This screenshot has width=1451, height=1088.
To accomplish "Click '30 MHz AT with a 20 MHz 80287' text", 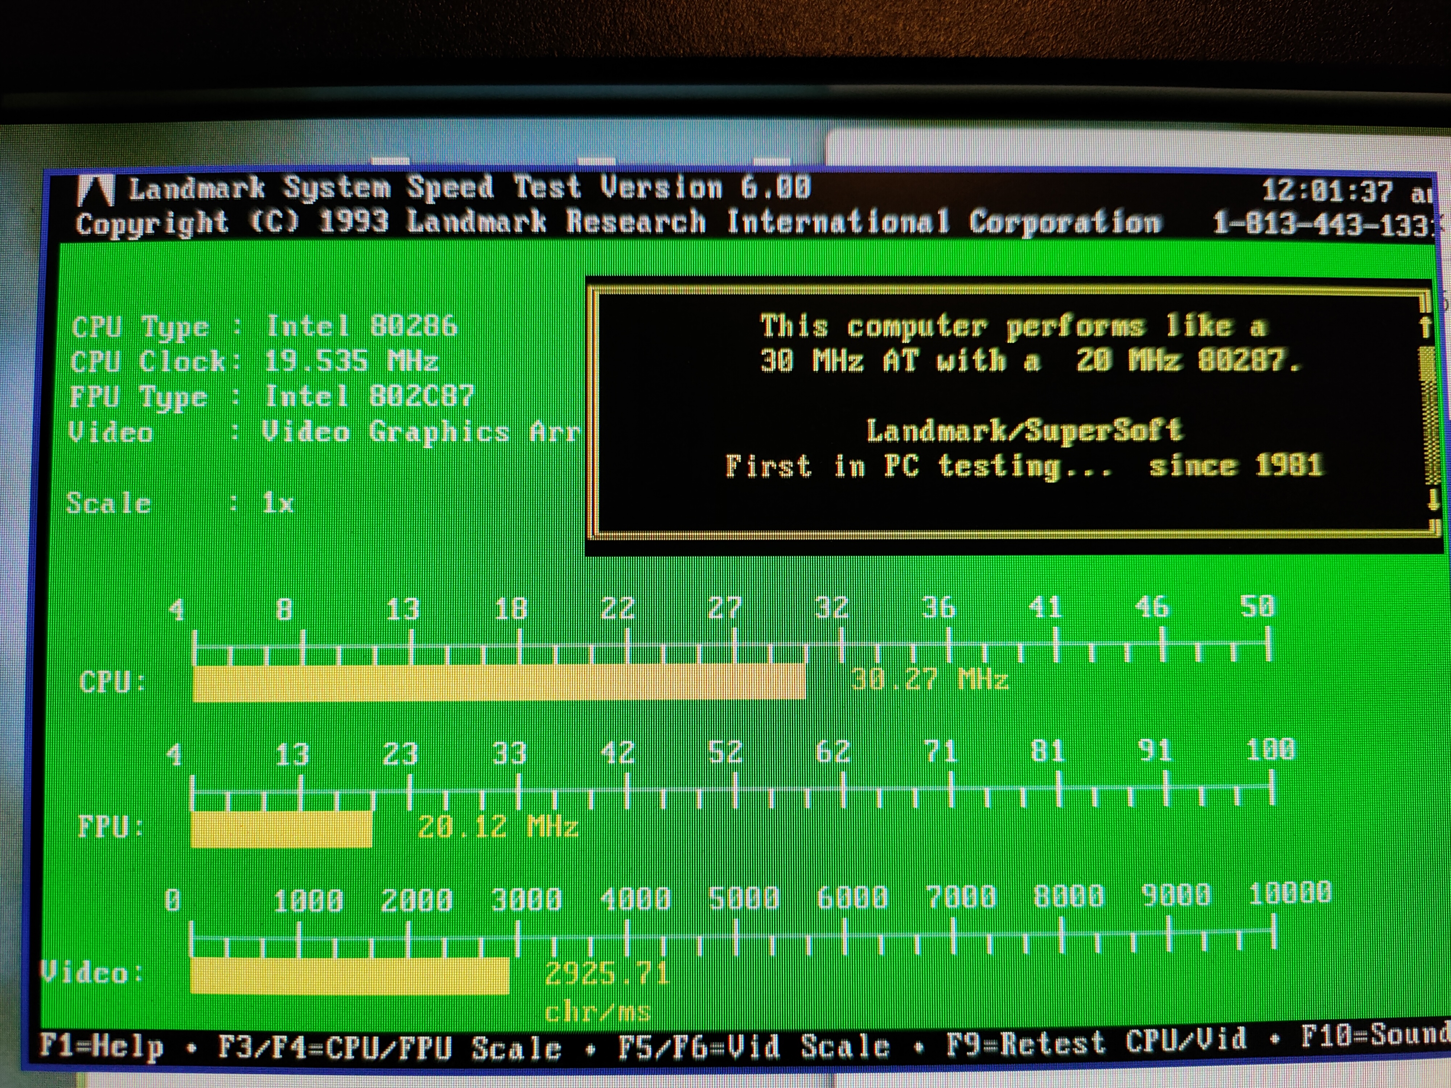I will (x=1031, y=360).
